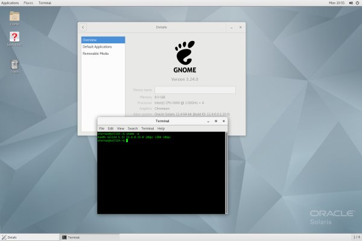The image size is (362, 241).
Task: Open the Trash desktop icon
Action: coord(14,65)
